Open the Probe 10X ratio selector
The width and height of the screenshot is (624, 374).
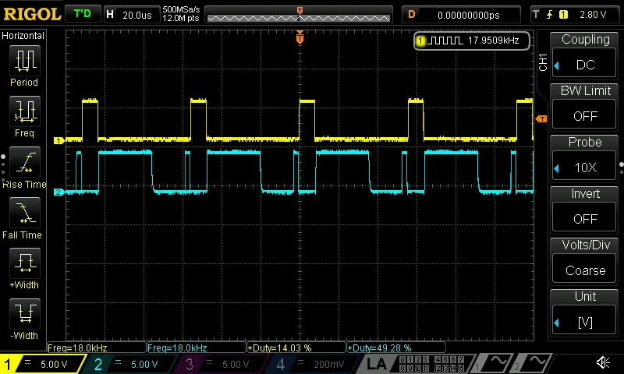click(x=584, y=157)
